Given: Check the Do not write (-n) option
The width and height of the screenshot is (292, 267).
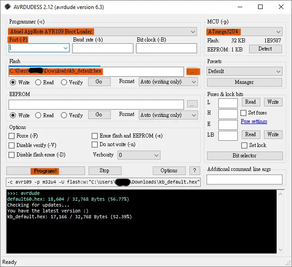Looking at the screenshot, I should [x=94, y=144].
